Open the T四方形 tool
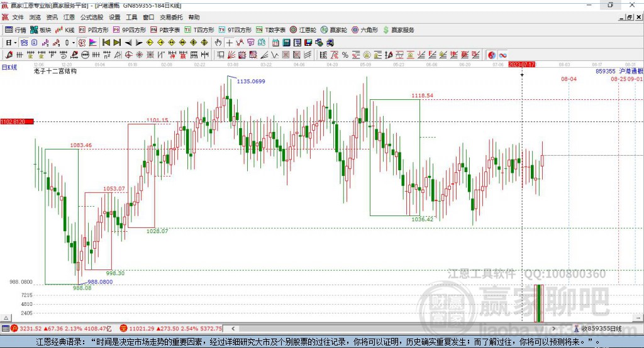Screen dimensions: 644x348 point(199,30)
